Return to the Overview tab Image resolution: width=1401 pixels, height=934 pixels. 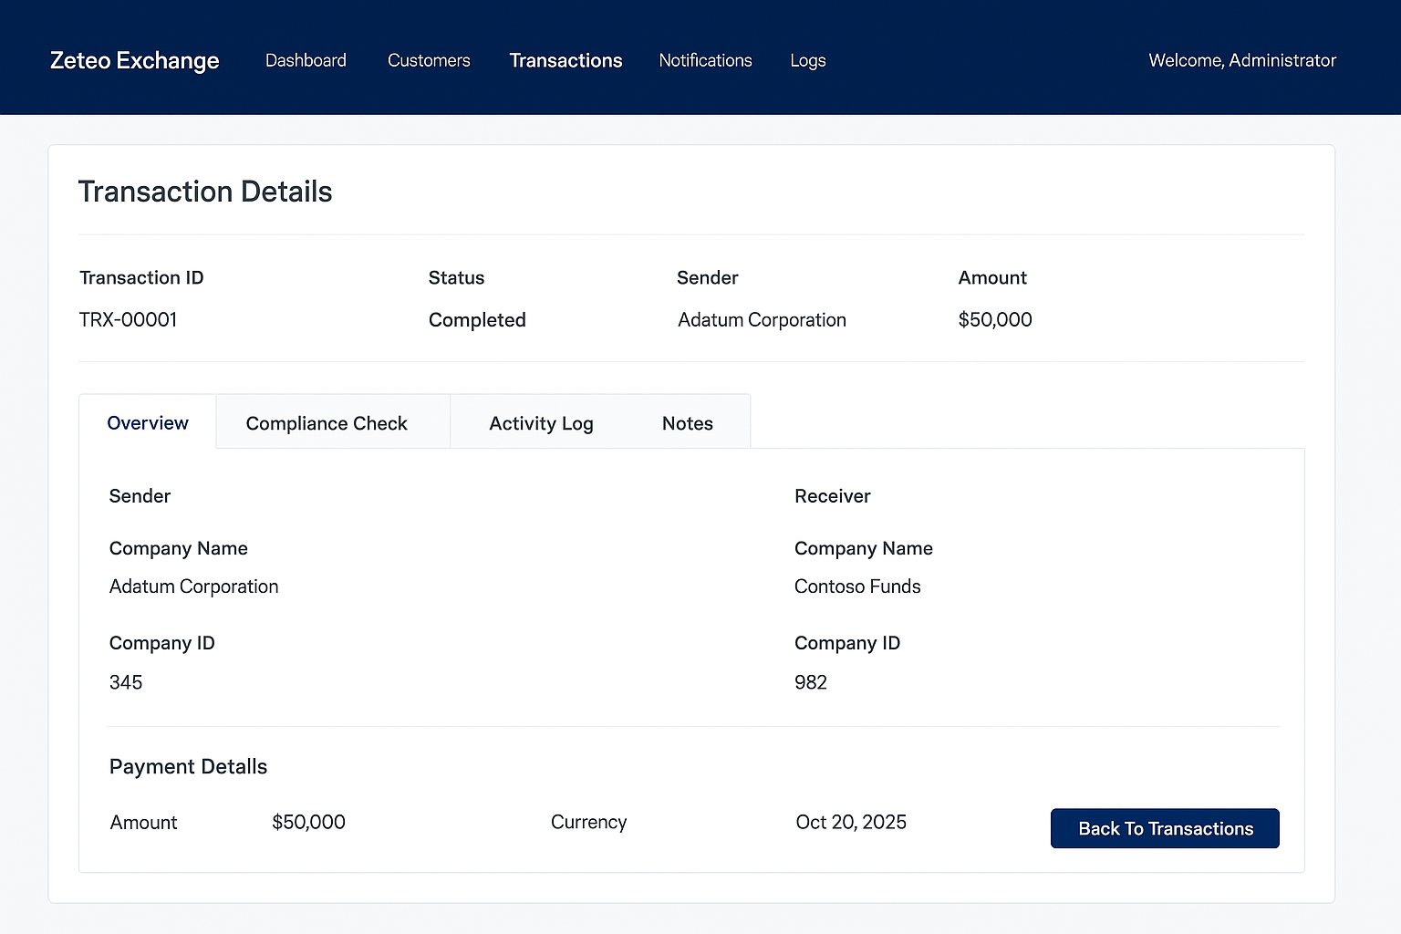[x=147, y=423]
